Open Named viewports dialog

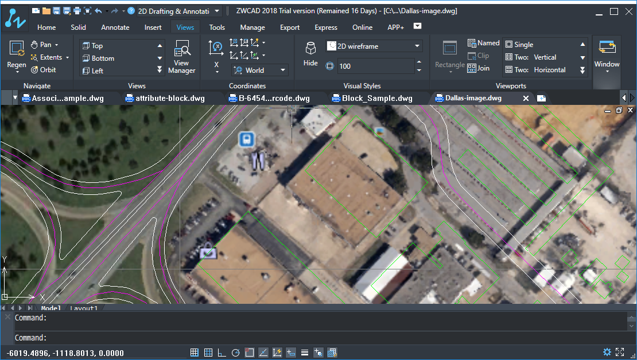[x=483, y=43]
